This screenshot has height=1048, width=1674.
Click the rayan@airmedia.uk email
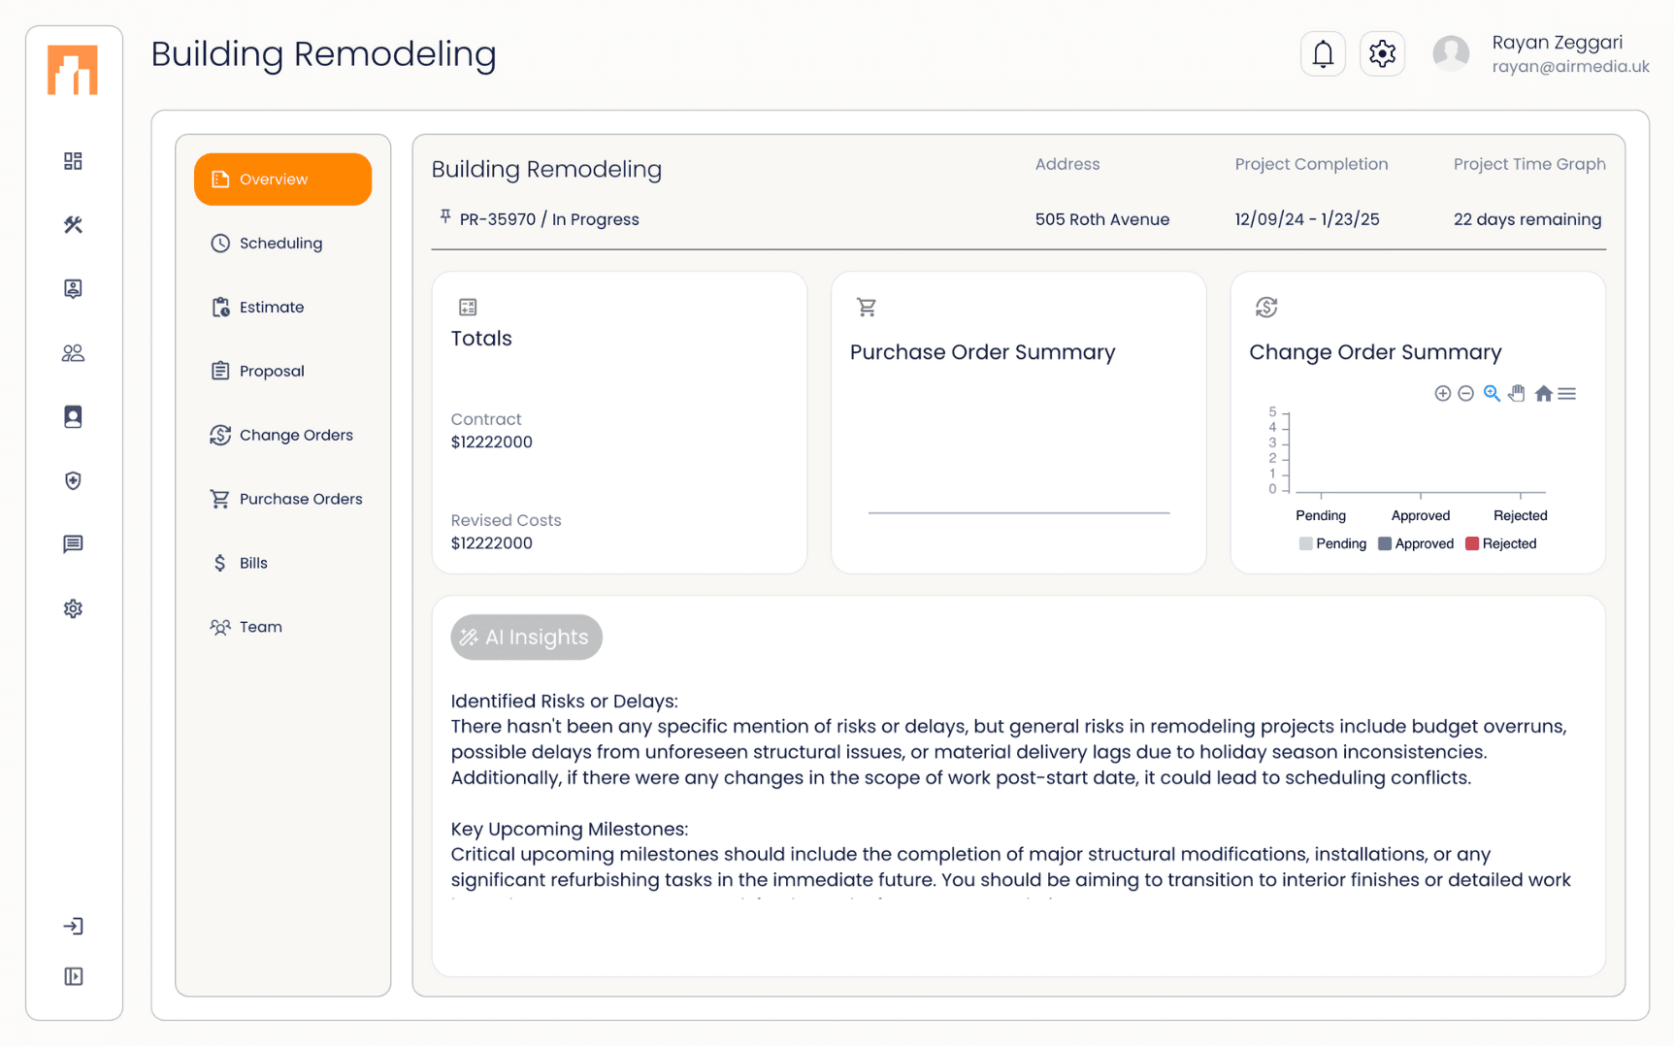1570,67
